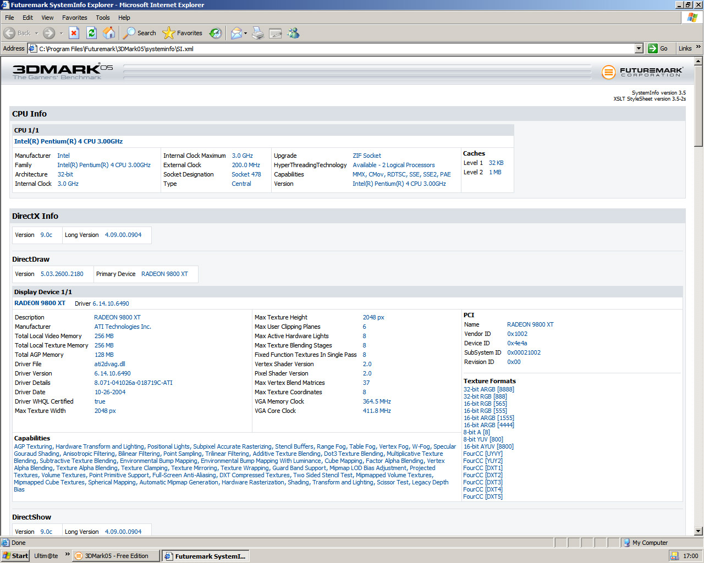This screenshot has width=704, height=563.
Task: Click the system tray icon beside clock
Action: coord(674,556)
